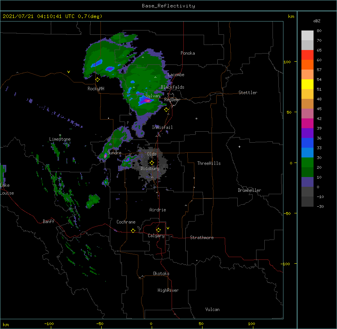Pick the bright yellow swatch in the legend

(x=307, y=84)
